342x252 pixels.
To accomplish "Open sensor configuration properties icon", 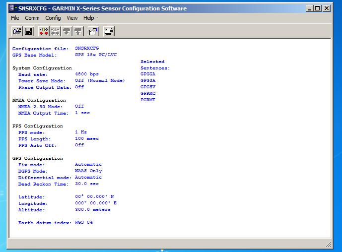I will tap(93, 31).
